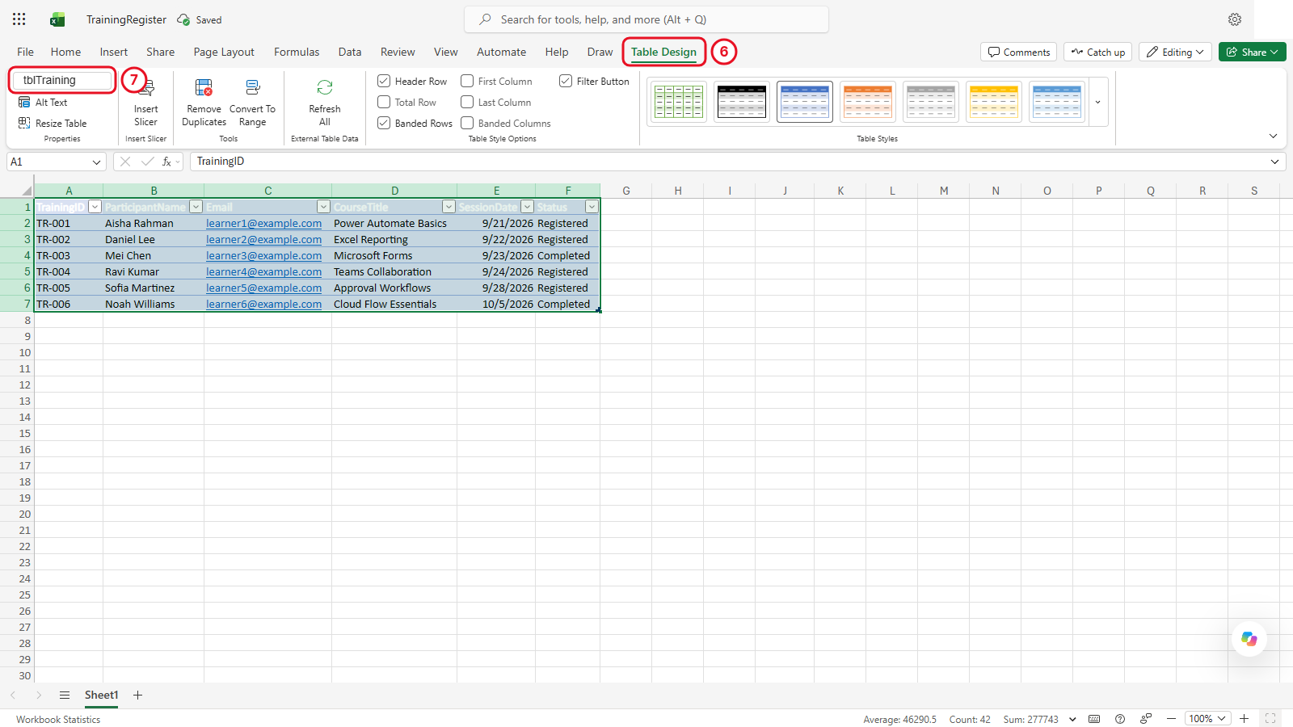Open the Editing mode dropdown

point(1175,52)
